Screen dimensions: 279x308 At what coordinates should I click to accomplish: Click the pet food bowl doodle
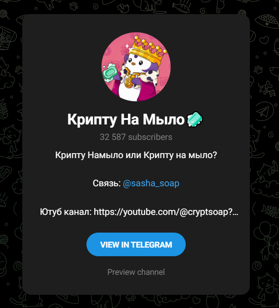[x=267, y=20]
